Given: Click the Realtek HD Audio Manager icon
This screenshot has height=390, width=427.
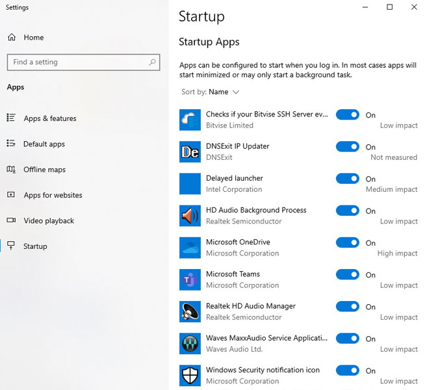Looking at the screenshot, I should point(190,311).
